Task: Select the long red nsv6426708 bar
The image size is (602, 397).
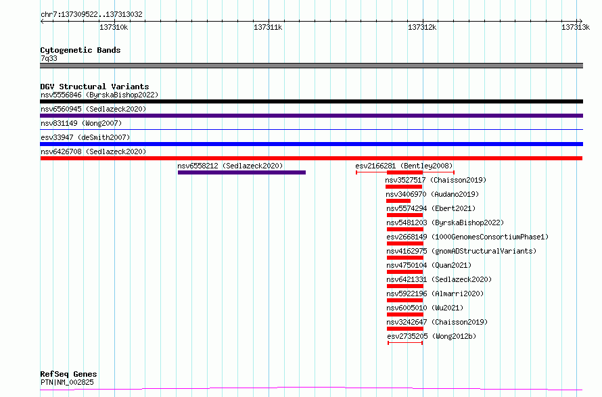Action: [311, 158]
